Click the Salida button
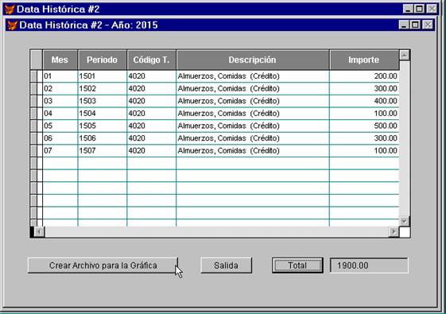The image size is (446, 314). 226,266
